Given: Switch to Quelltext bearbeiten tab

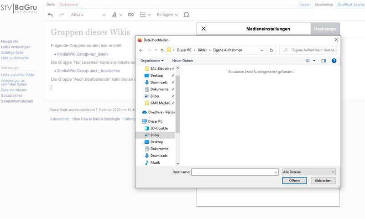Looking at the screenshot, I should pyautogui.click(x=351, y=5).
